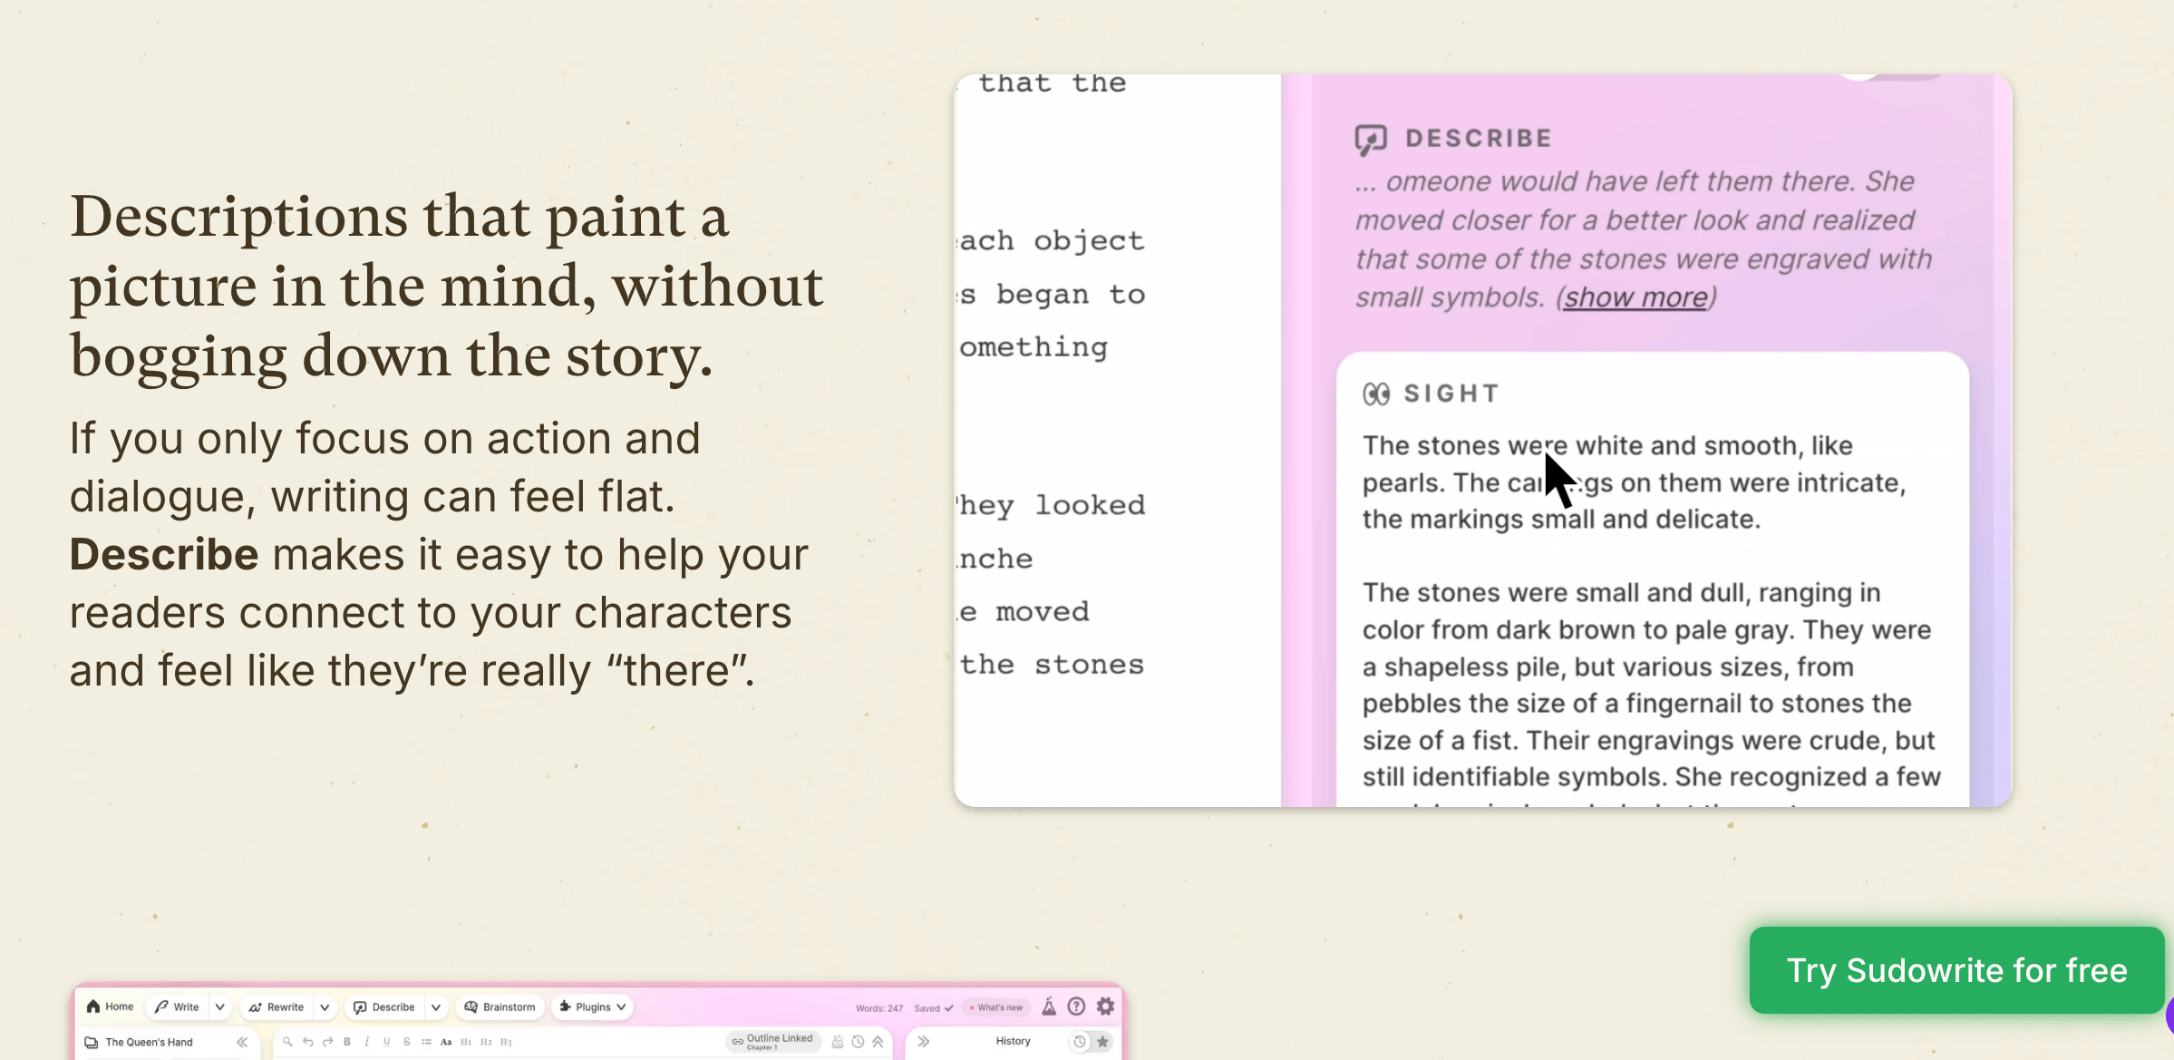Open settings gear icon
The height and width of the screenshot is (1060, 2174).
click(1105, 1007)
